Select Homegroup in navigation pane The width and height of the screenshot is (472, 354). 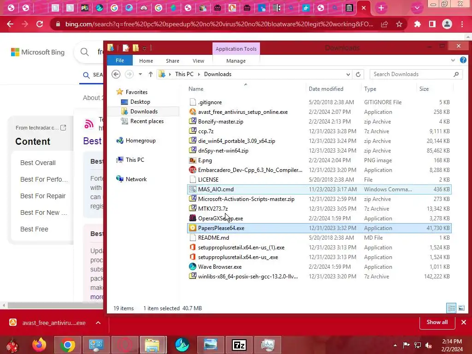(x=141, y=140)
